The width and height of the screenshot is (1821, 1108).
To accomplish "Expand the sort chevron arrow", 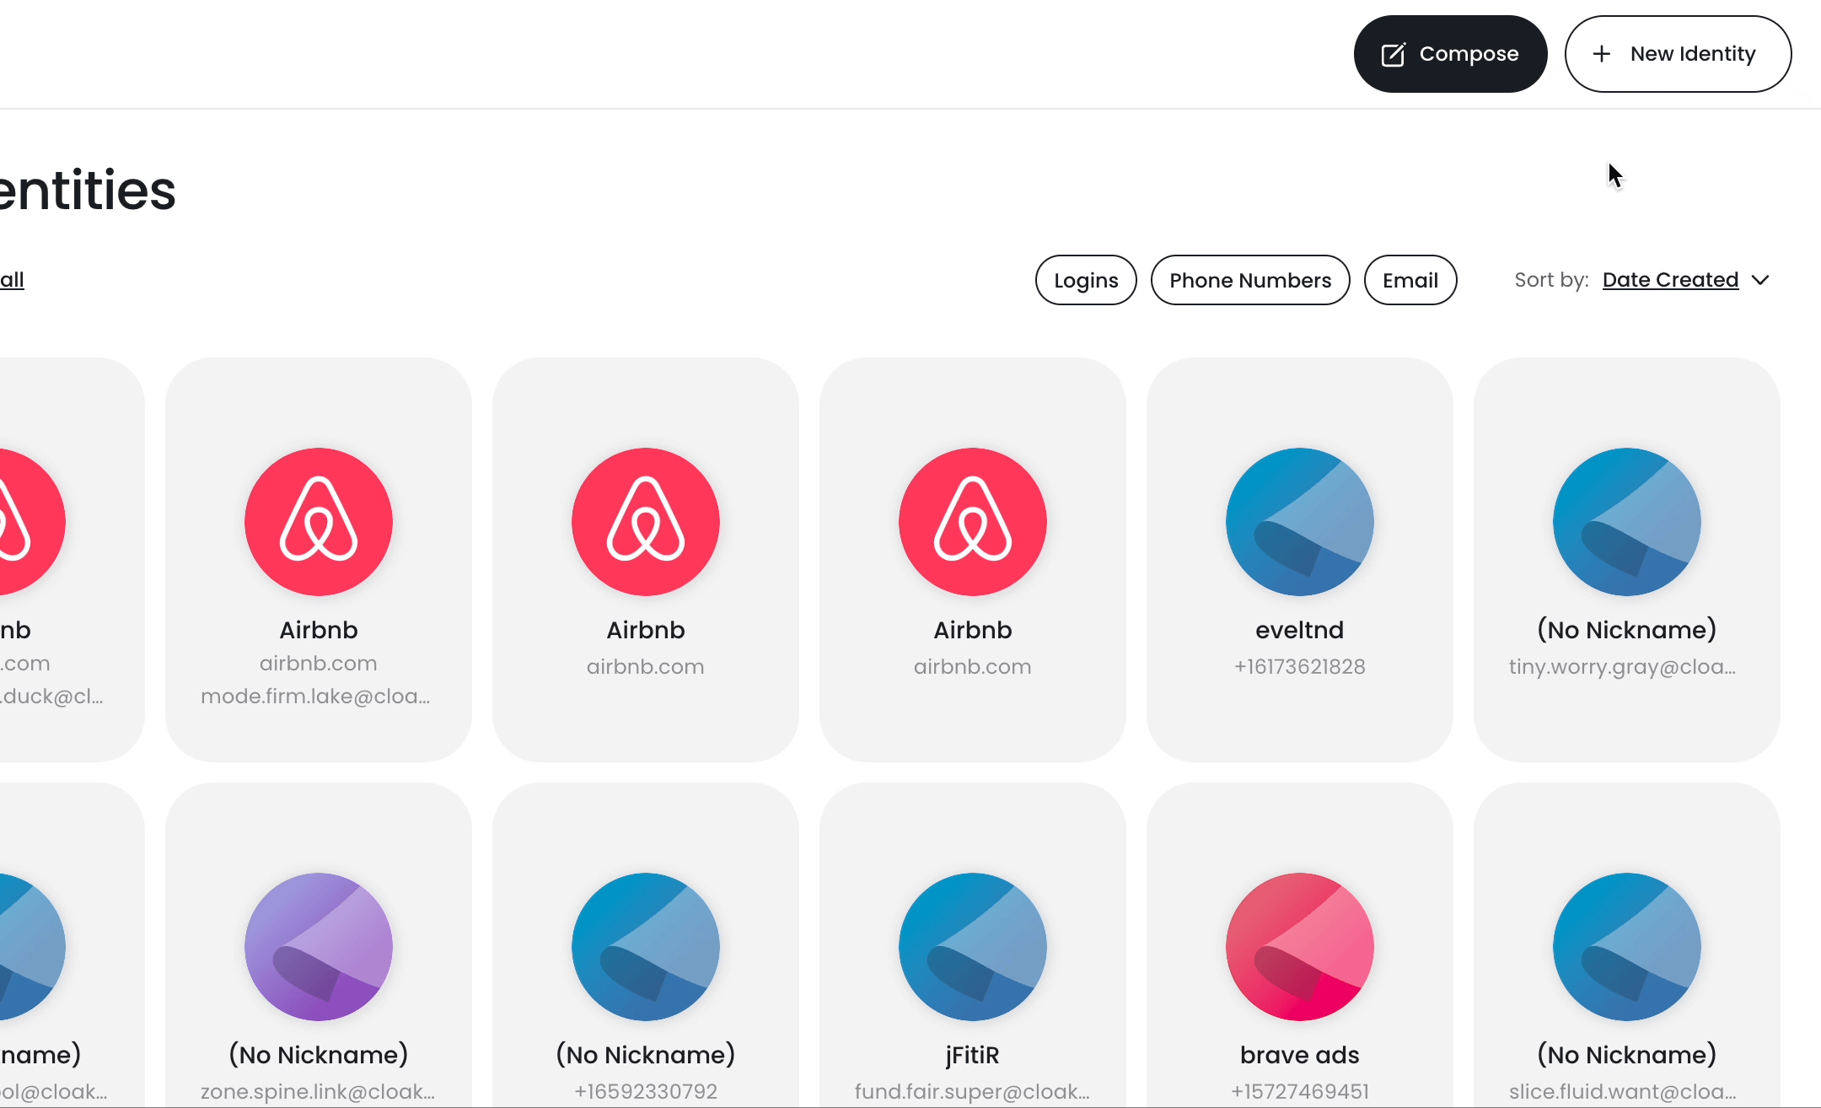I will click(1760, 280).
